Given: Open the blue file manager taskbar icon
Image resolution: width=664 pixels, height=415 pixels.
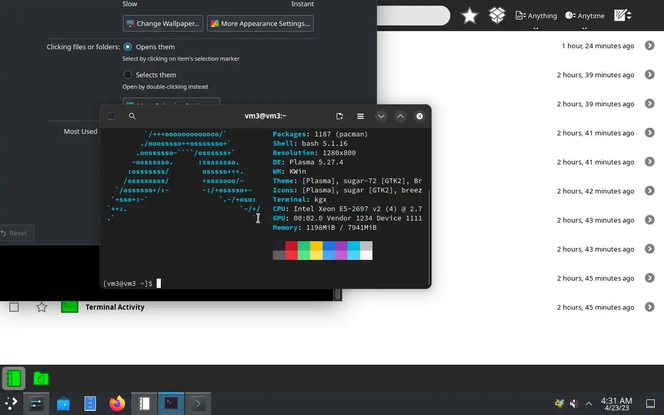Looking at the screenshot, I should coord(90,403).
